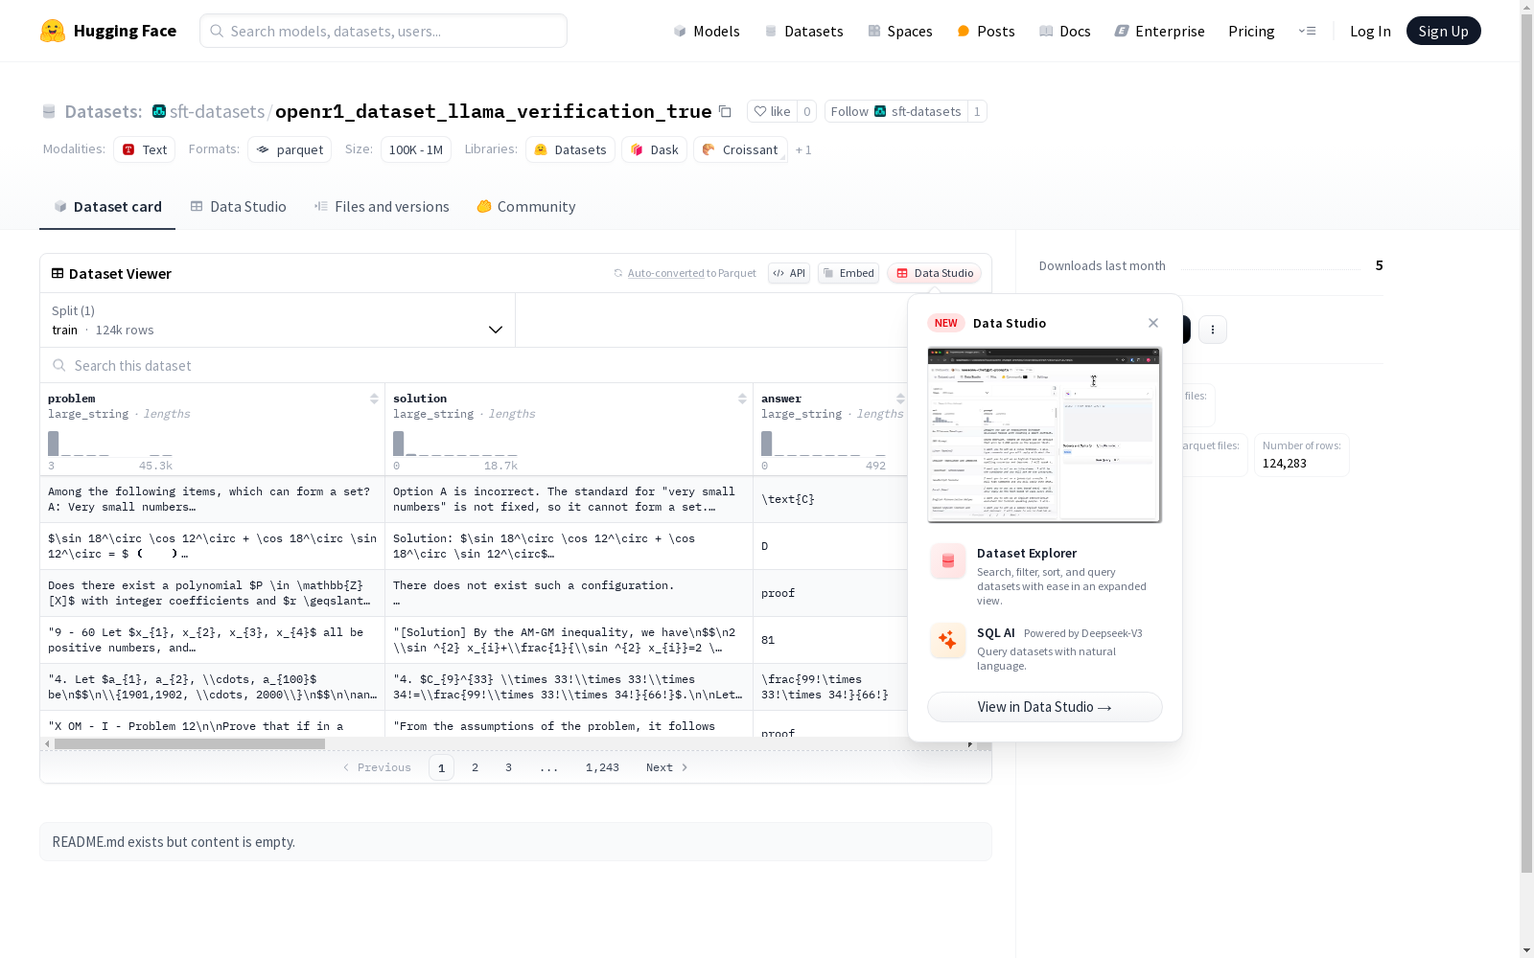This screenshot has height=958, width=1534.
Task: Select the Croissant library tag
Action: [740, 149]
